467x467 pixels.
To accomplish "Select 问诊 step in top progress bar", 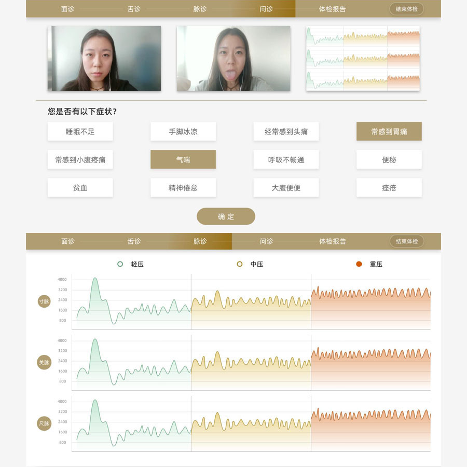I will (x=266, y=9).
